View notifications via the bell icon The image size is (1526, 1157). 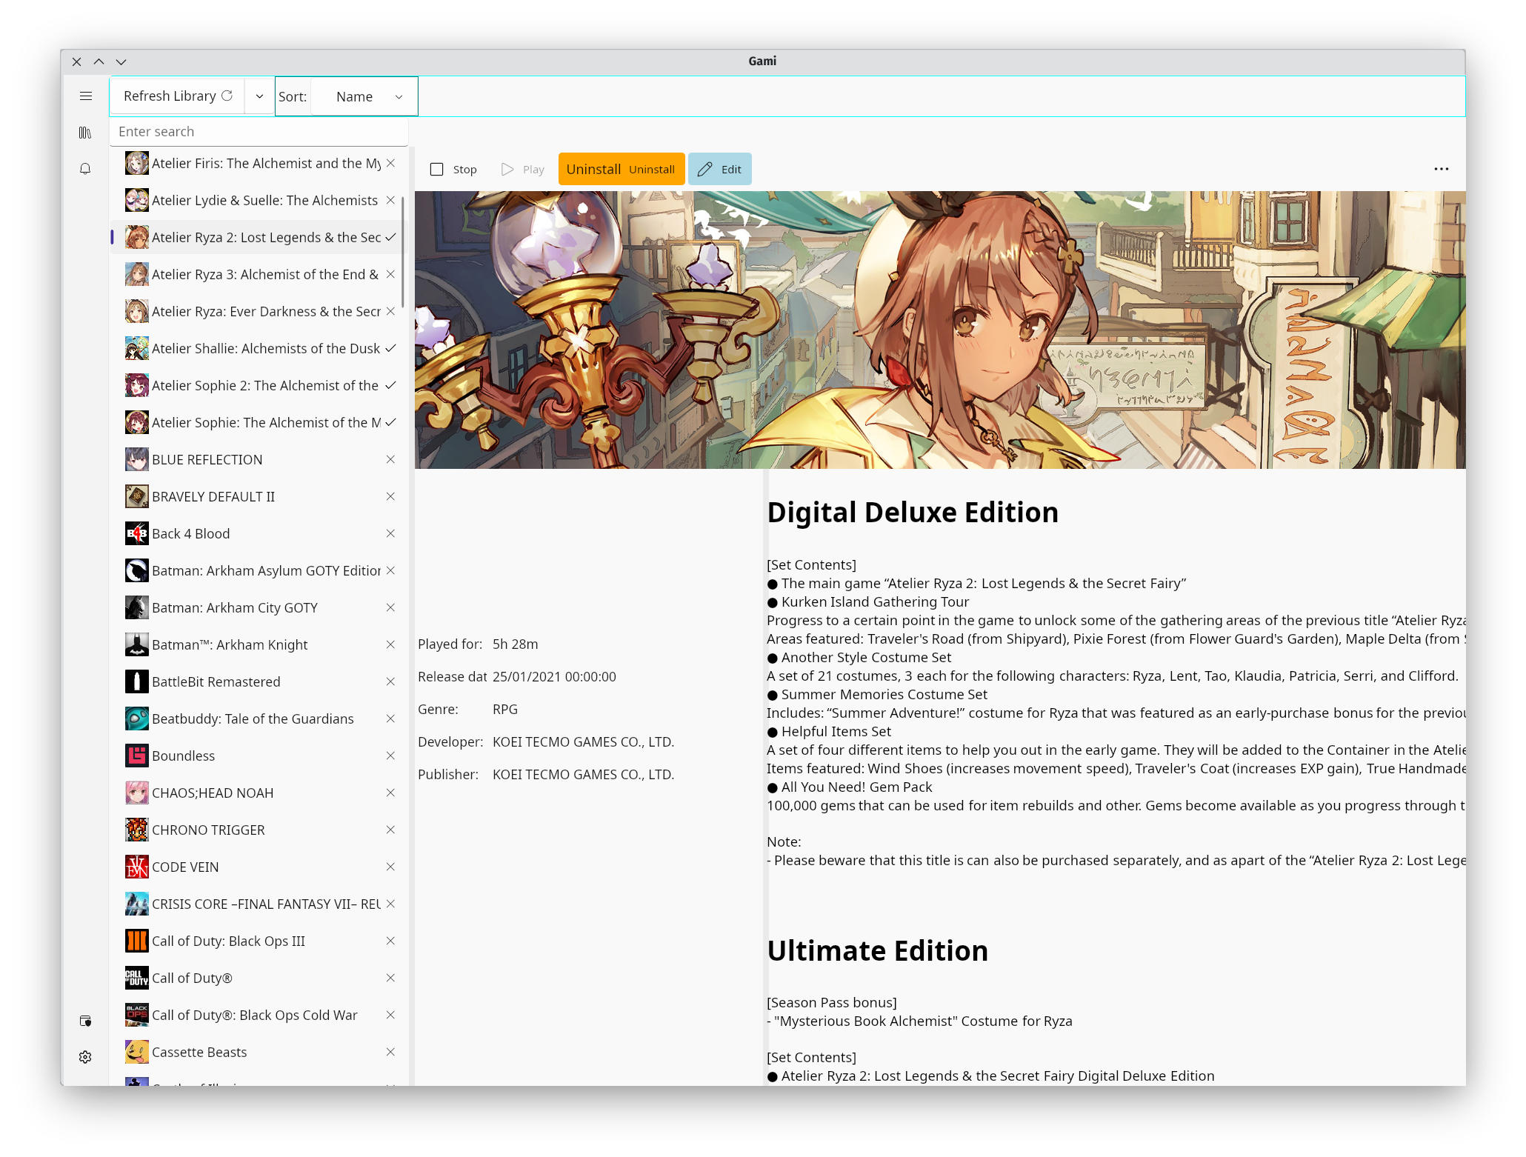pos(86,169)
